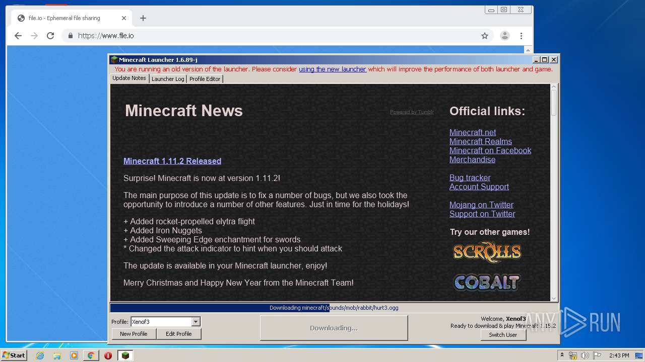Maximize the Minecraft Launcher window
Screen dimensions: 645x362
click(x=545, y=60)
